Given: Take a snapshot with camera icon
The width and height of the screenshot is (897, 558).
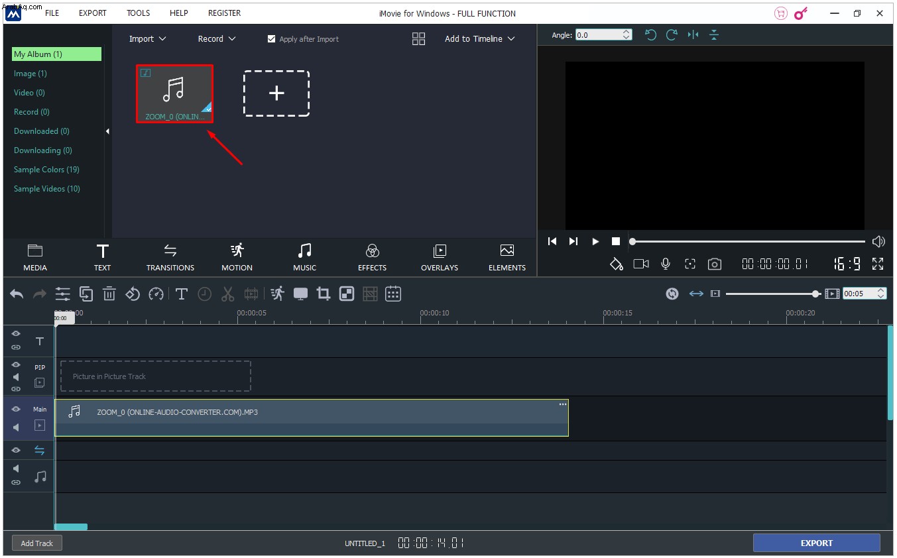Looking at the screenshot, I should pyautogui.click(x=714, y=264).
